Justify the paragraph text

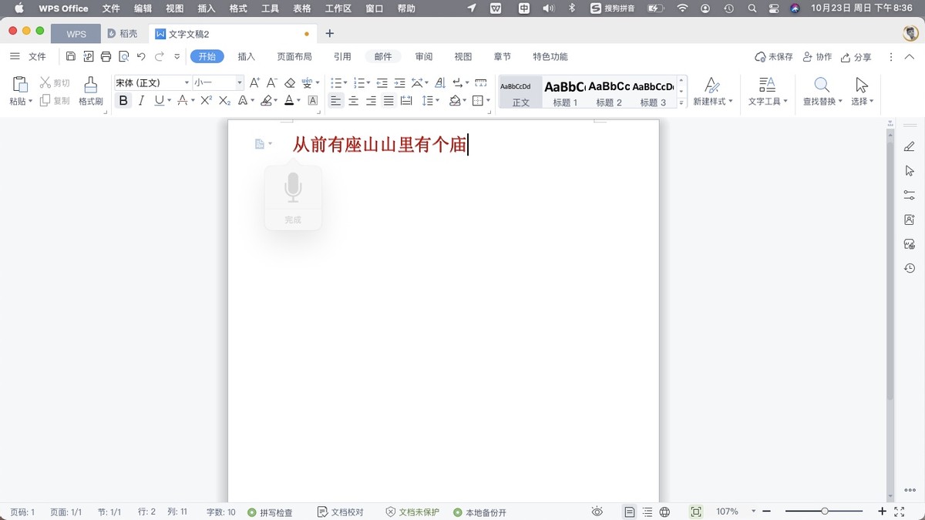coord(388,101)
